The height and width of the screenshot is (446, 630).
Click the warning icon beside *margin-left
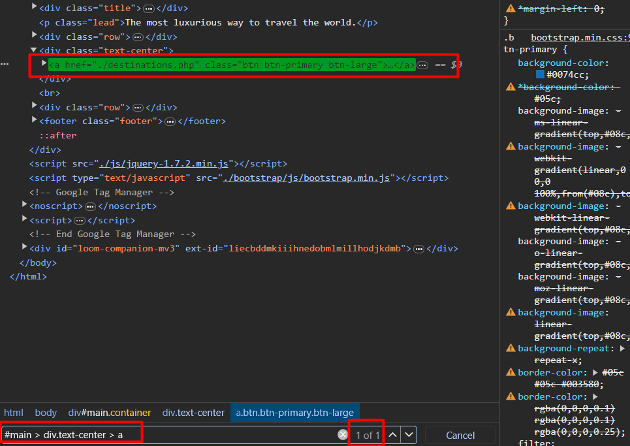click(511, 8)
